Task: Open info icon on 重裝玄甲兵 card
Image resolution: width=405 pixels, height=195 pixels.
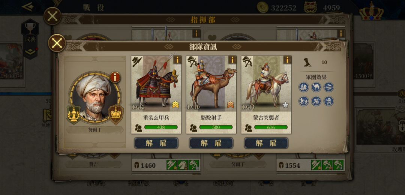Action: 177,60
